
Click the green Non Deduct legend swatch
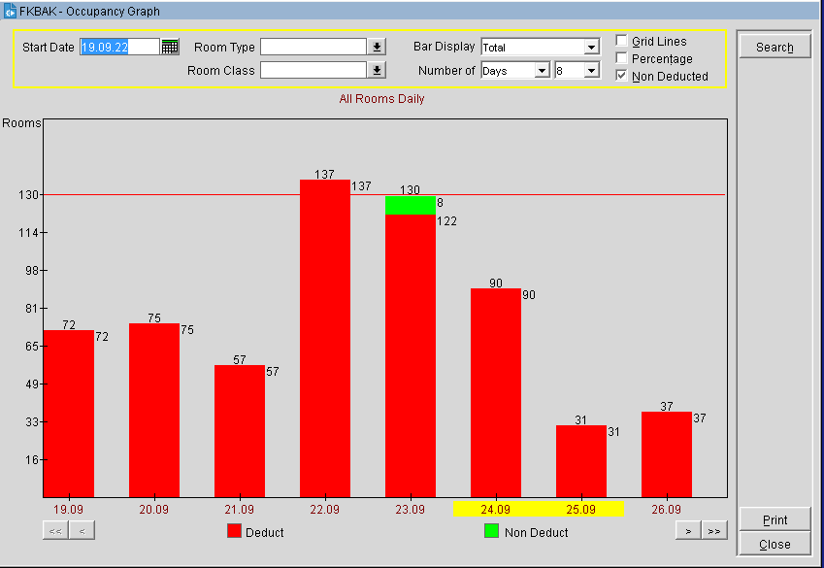tap(491, 531)
